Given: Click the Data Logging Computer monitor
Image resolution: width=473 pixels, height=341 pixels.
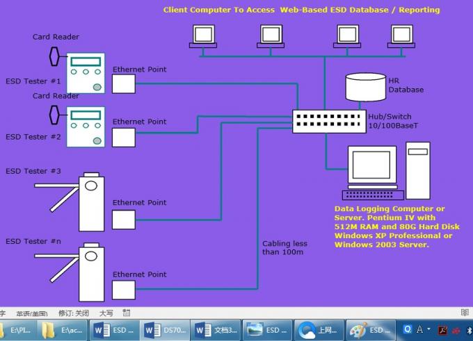Looking at the screenshot, I should [x=371, y=165].
